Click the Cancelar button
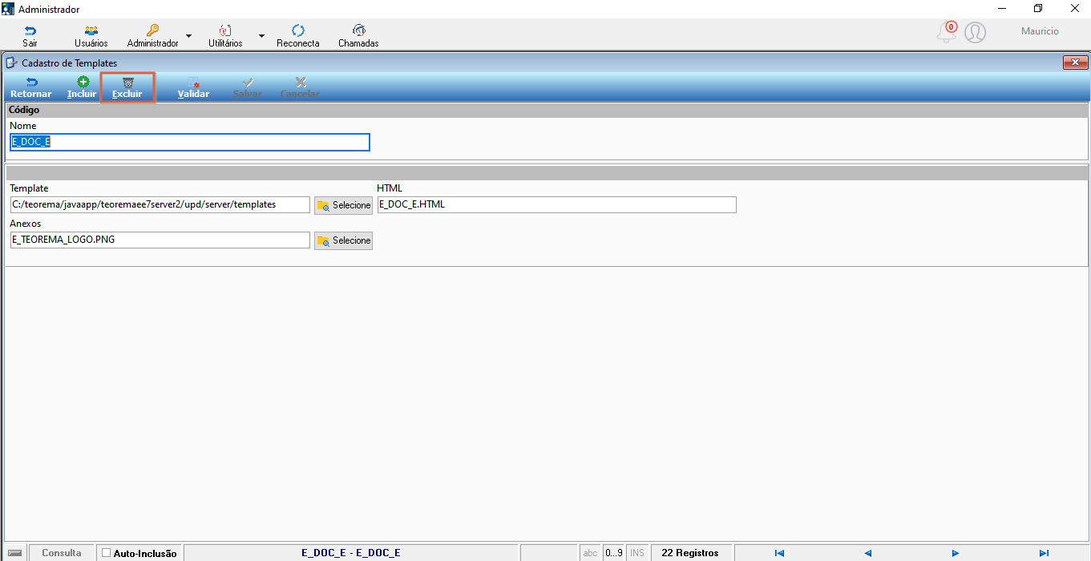 click(x=300, y=87)
